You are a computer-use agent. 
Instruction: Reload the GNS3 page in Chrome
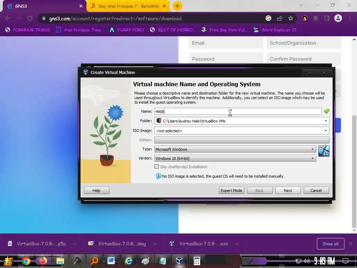coord(30,18)
